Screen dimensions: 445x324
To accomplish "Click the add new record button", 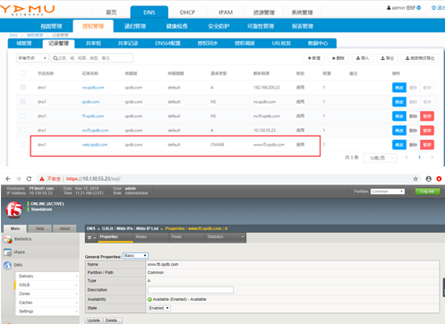I will 314,58.
